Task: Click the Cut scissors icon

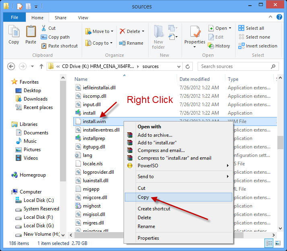Action: 43,28
